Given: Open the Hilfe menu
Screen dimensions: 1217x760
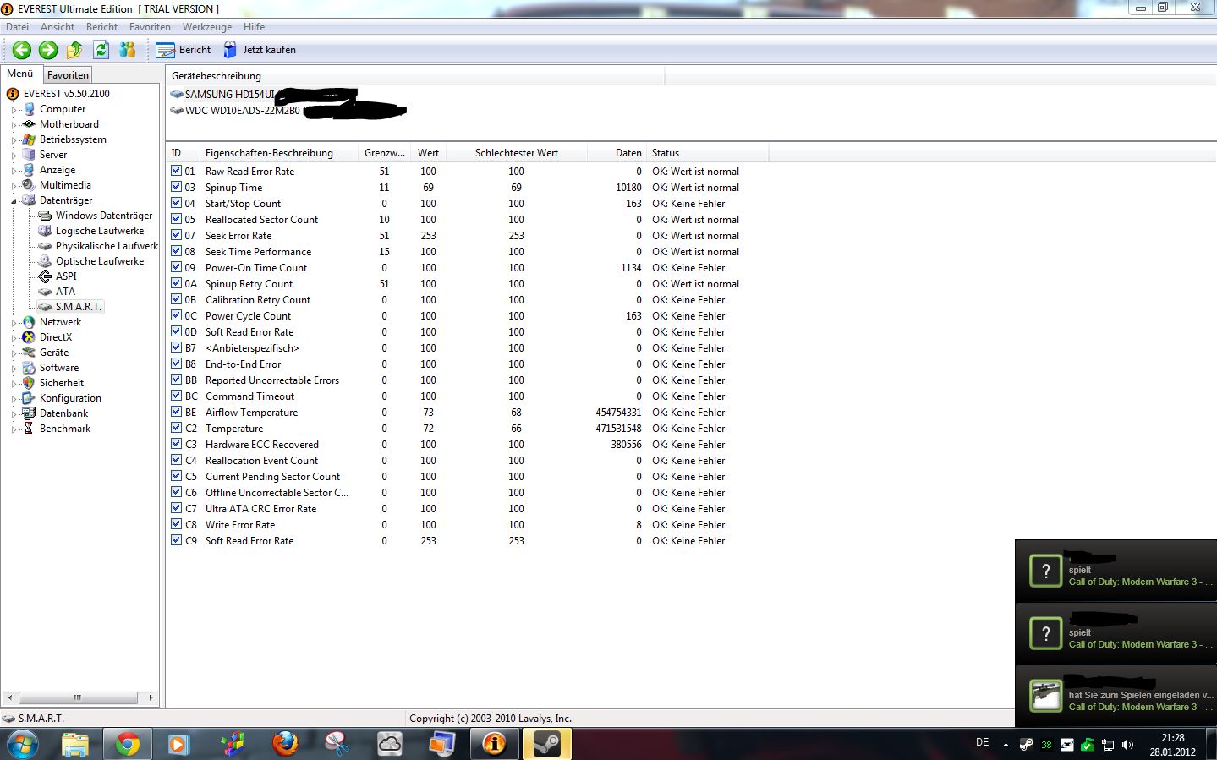Looking at the screenshot, I should point(255,27).
